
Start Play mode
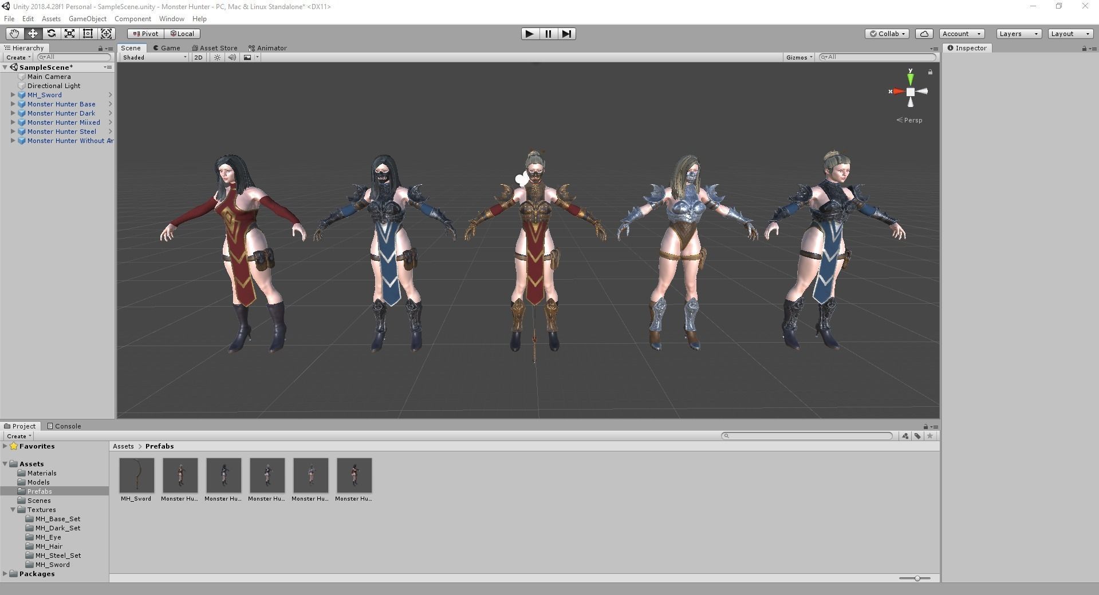pyautogui.click(x=530, y=34)
